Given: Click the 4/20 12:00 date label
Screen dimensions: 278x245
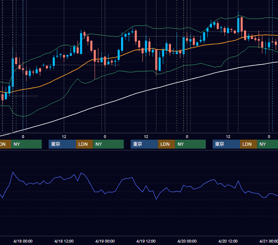Looking at the screenshot, I should 228,241.
